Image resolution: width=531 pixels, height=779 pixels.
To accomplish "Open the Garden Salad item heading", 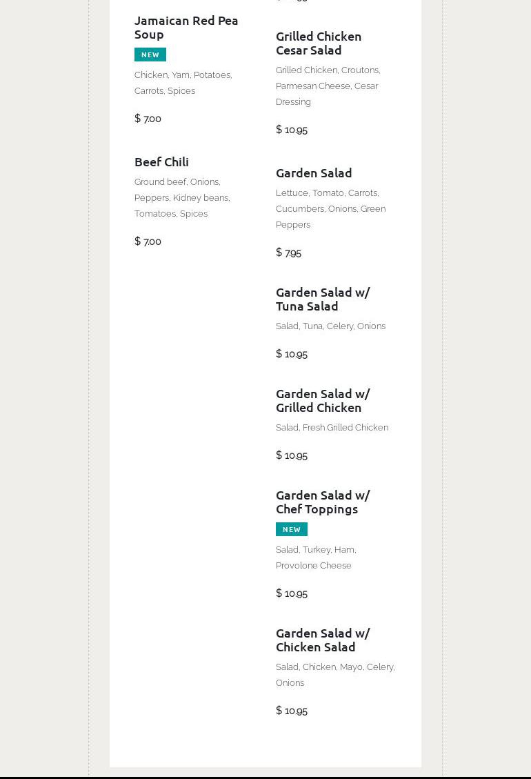I will (x=314, y=172).
